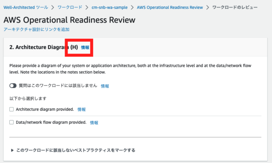This screenshot has width=272, height=163.
Task: Open 情報 link next to Architecture Diagram heading
Action: point(85,47)
